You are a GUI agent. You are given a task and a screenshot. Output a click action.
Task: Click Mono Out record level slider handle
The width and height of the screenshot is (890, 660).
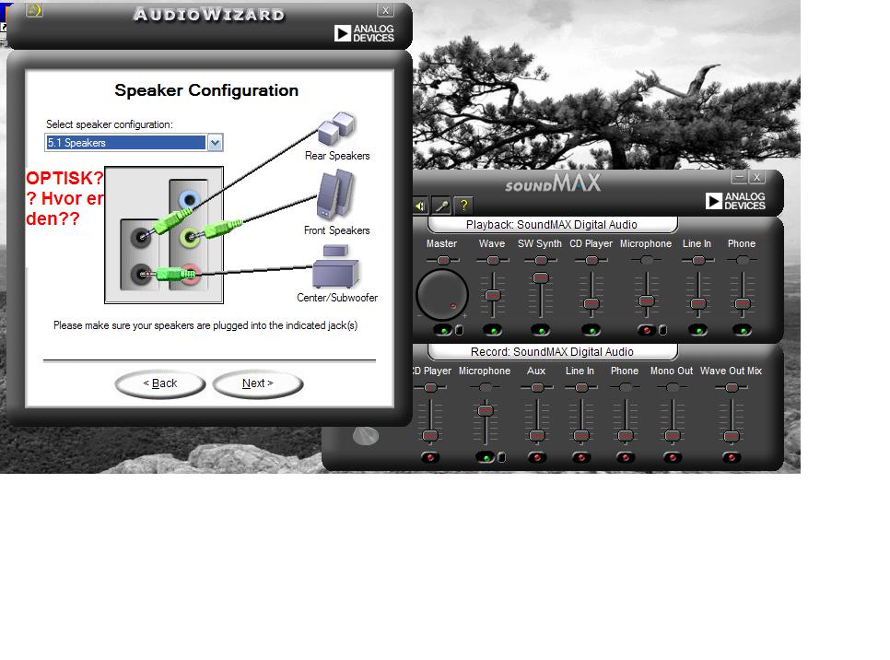point(673,436)
